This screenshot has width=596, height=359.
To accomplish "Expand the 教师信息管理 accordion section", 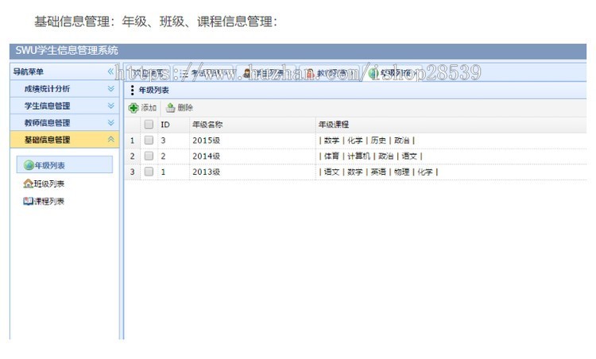I will (x=64, y=122).
